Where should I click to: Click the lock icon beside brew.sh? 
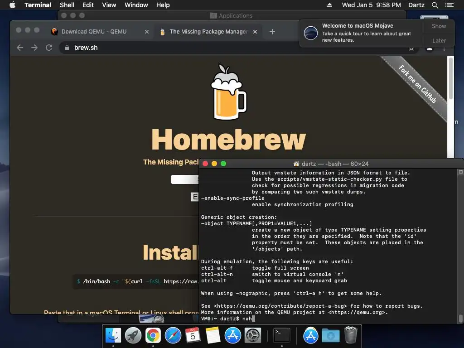(67, 48)
